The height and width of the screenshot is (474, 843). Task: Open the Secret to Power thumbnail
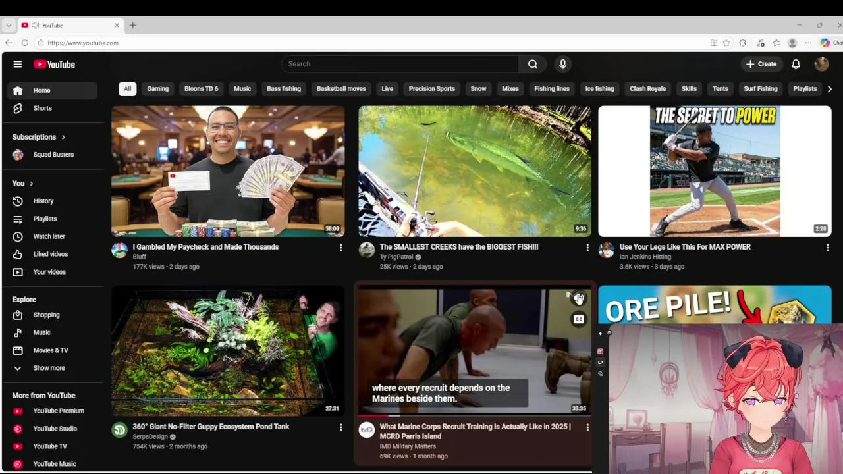[x=715, y=171]
